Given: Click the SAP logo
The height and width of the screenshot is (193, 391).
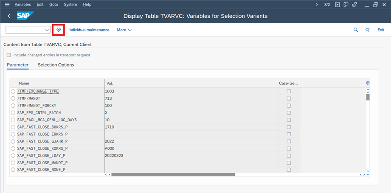Looking at the screenshot, I should 25,16.
